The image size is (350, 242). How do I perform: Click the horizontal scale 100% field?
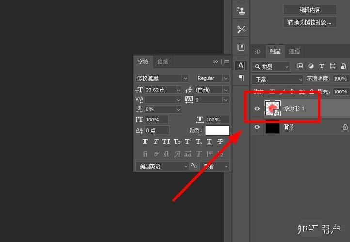point(217,120)
